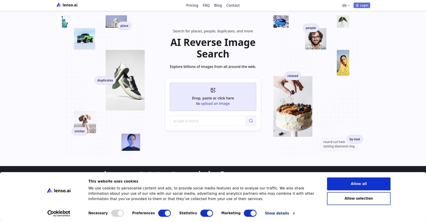Click the green truck thumbnail
The width and height of the screenshot is (426, 222).
84,39
